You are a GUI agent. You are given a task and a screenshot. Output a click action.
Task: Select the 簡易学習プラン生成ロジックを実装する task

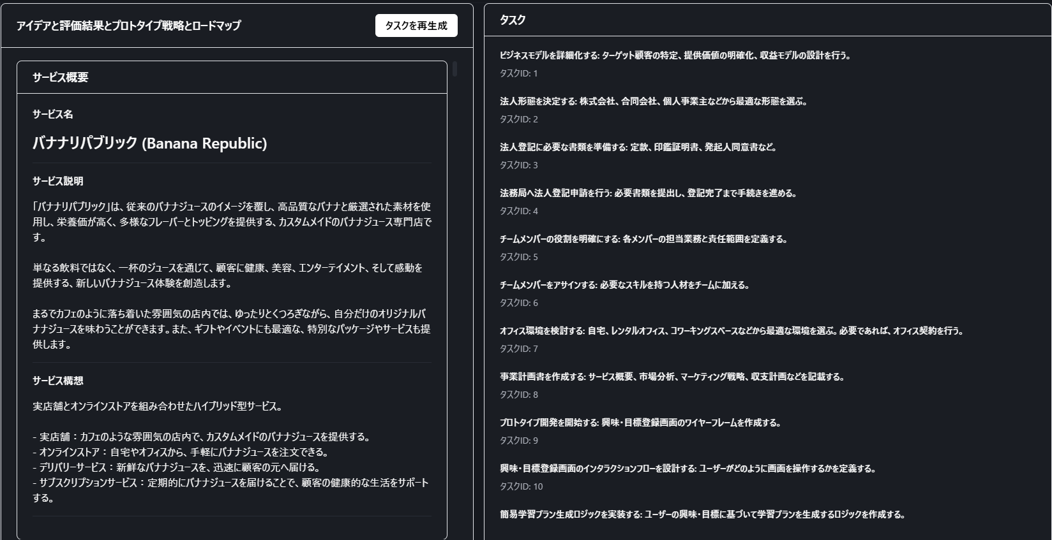point(702,514)
